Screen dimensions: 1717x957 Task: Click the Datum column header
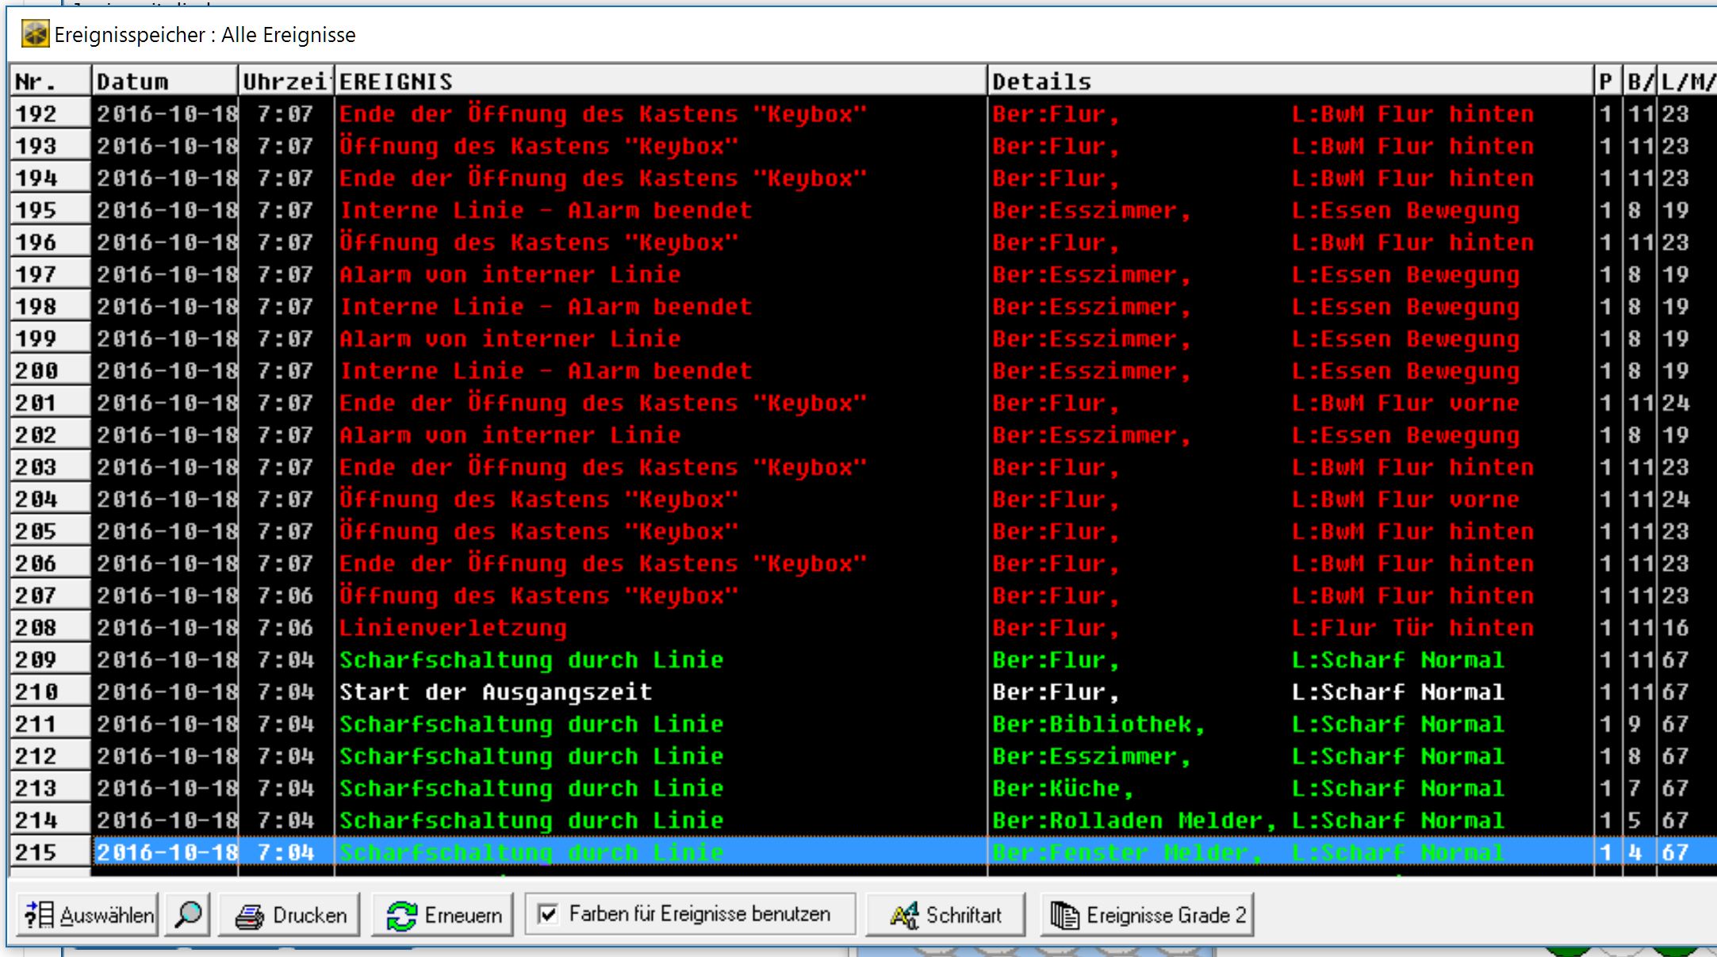click(x=164, y=82)
